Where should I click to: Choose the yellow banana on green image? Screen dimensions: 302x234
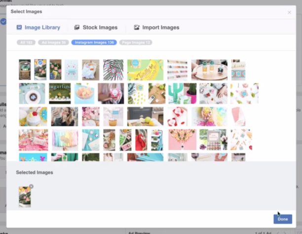145,69
